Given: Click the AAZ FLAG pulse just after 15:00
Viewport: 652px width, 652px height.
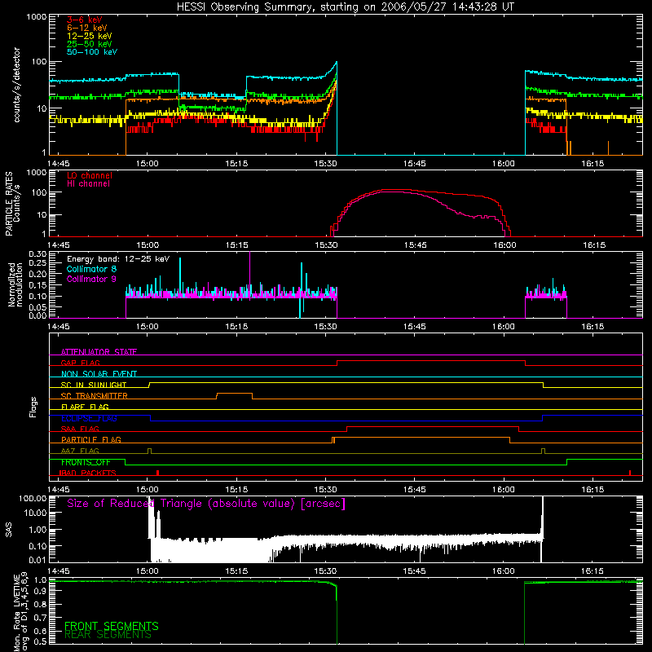Looking at the screenshot, I should click(x=150, y=451).
